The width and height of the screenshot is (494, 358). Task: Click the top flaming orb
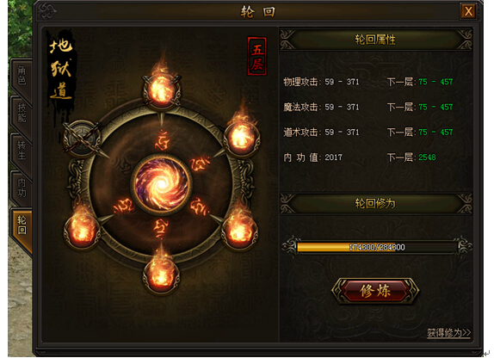click(162, 90)
